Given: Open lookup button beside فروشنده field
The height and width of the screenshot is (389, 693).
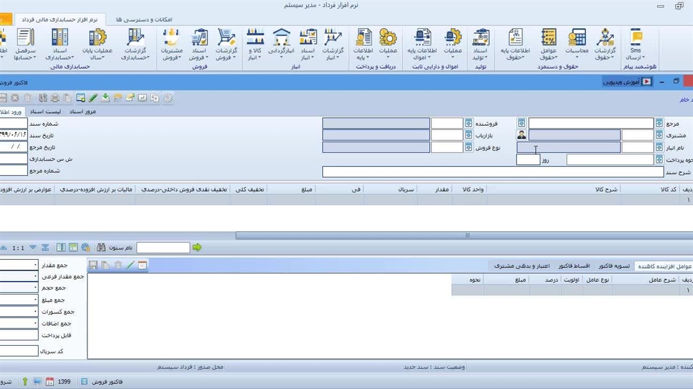Looking at the screenshot, I should coord(468,123).
